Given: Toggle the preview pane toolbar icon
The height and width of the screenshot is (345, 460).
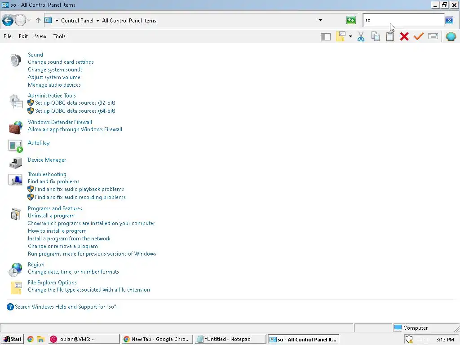Looking at the screenshot, I should 326,37.
